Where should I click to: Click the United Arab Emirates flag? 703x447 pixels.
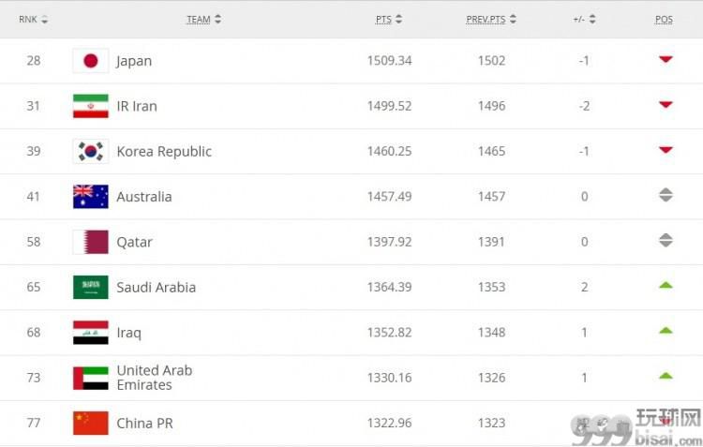(x=91, y=378)
